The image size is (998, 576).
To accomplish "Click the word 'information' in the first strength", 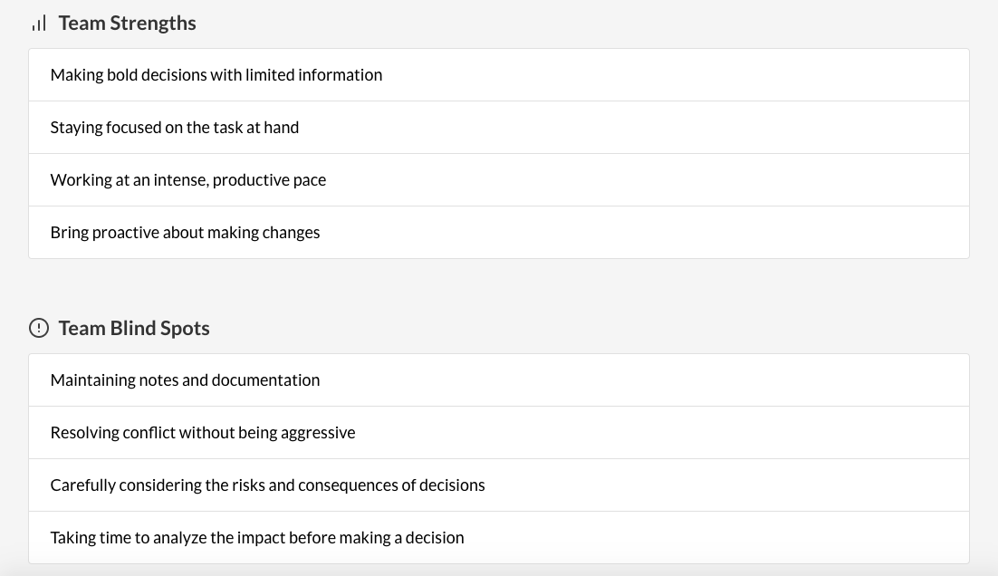I will pyautogui.click(x=340, y=75).
